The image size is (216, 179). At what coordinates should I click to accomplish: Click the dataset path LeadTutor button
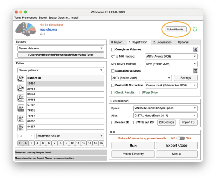tap(60, 55)
